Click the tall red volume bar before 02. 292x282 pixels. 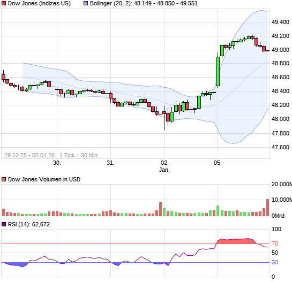160,209
